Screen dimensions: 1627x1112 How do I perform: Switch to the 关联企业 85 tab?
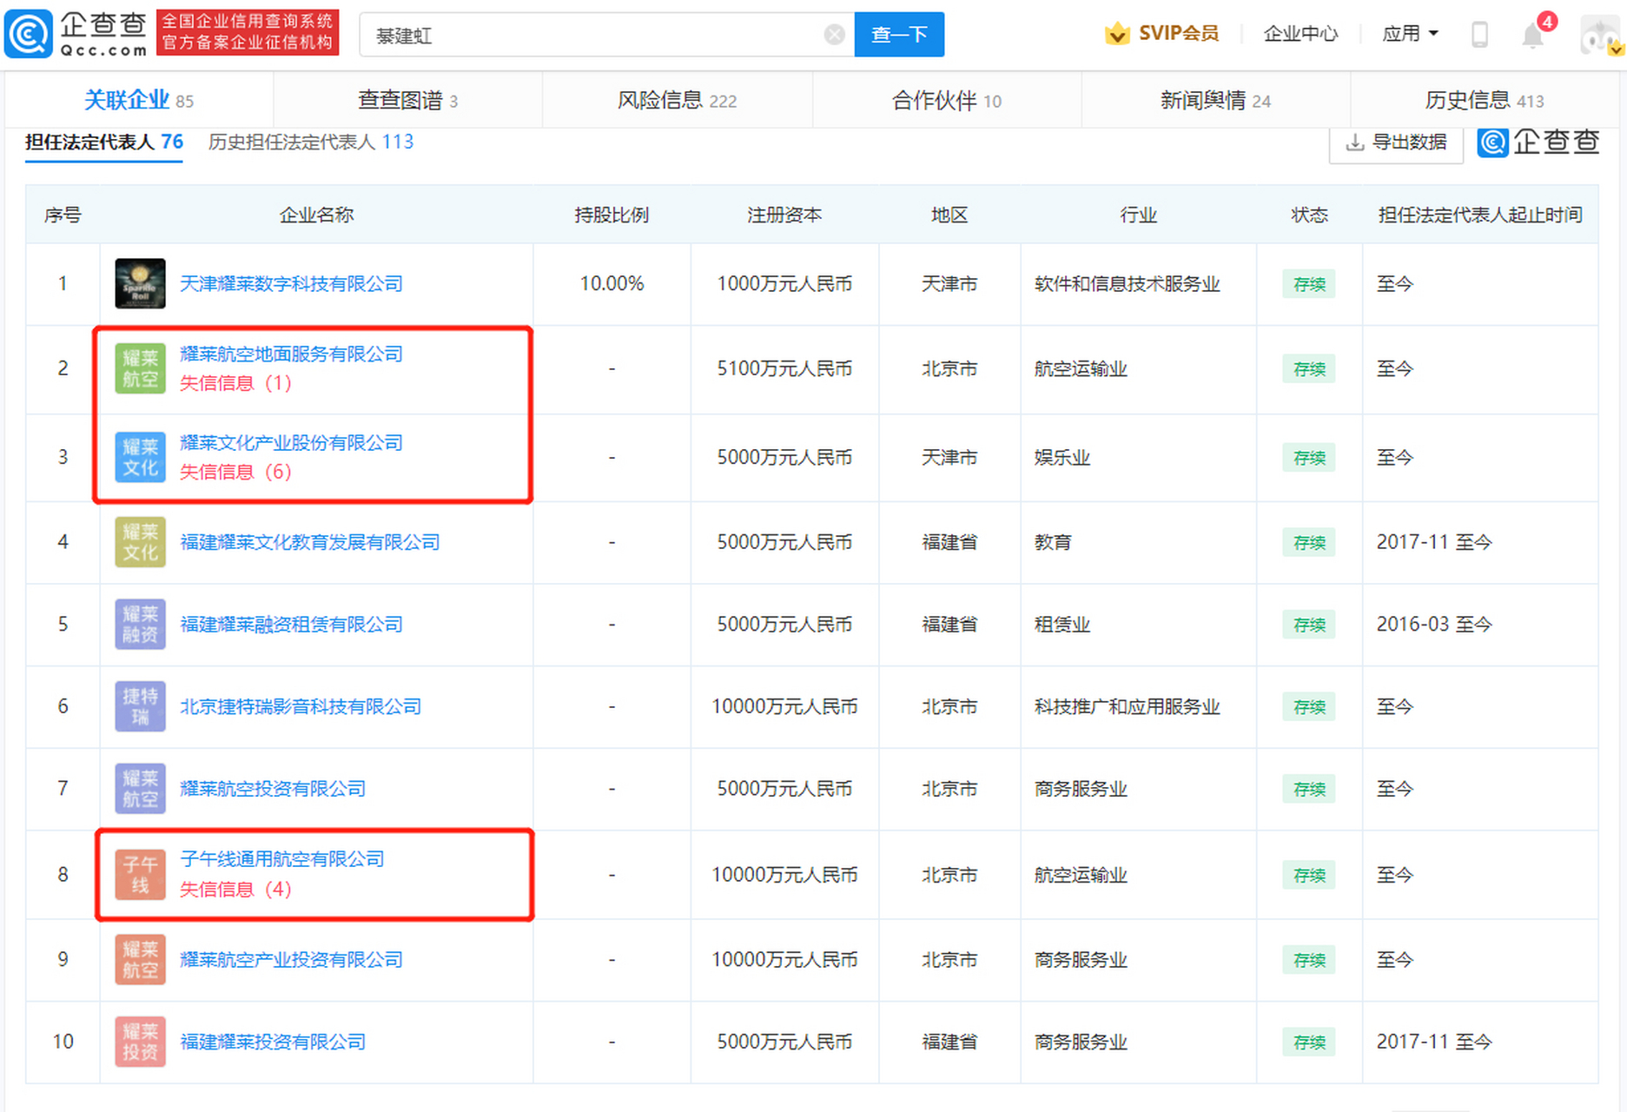[139, 101]
